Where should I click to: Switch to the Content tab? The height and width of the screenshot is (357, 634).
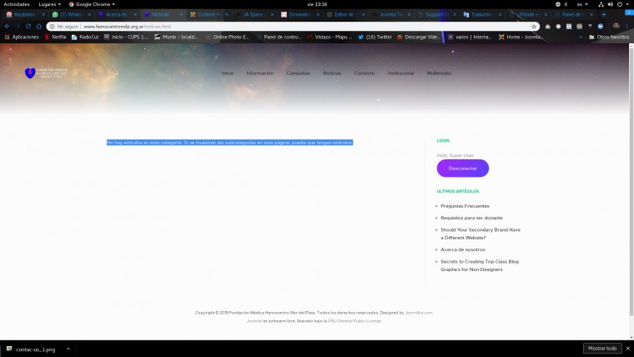(x=207, y=14)
